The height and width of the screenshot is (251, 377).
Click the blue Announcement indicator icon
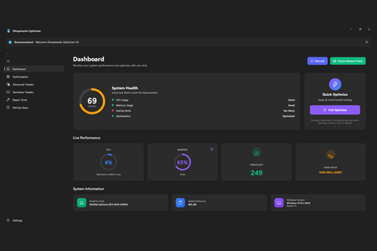click(x=10, y=42)
